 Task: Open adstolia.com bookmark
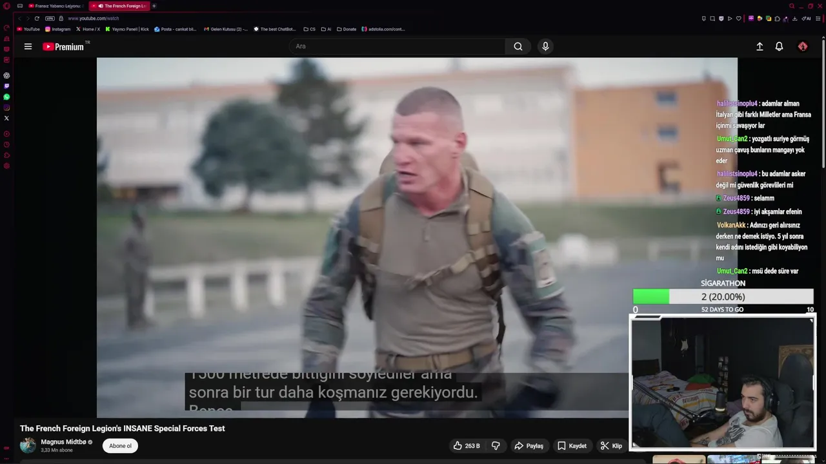click(383, 29)
